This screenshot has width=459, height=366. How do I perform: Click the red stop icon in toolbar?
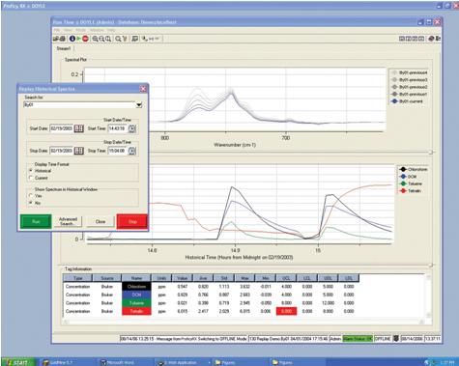pyautogui.click(x=85, y=39)
